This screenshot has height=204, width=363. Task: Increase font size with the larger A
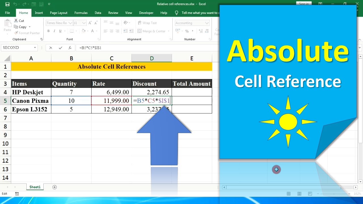coord(90,23)
